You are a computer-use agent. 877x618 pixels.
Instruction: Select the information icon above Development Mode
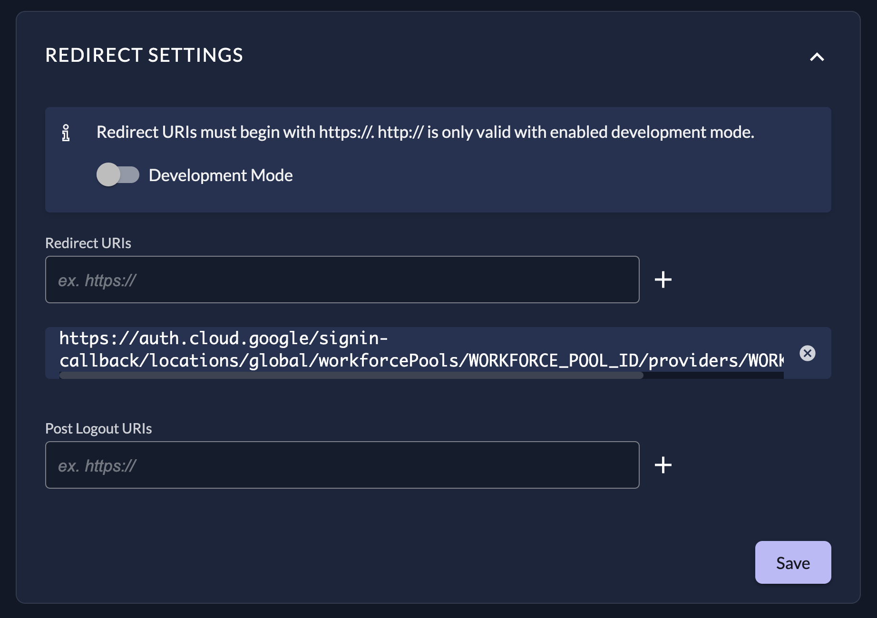(66, 133)
